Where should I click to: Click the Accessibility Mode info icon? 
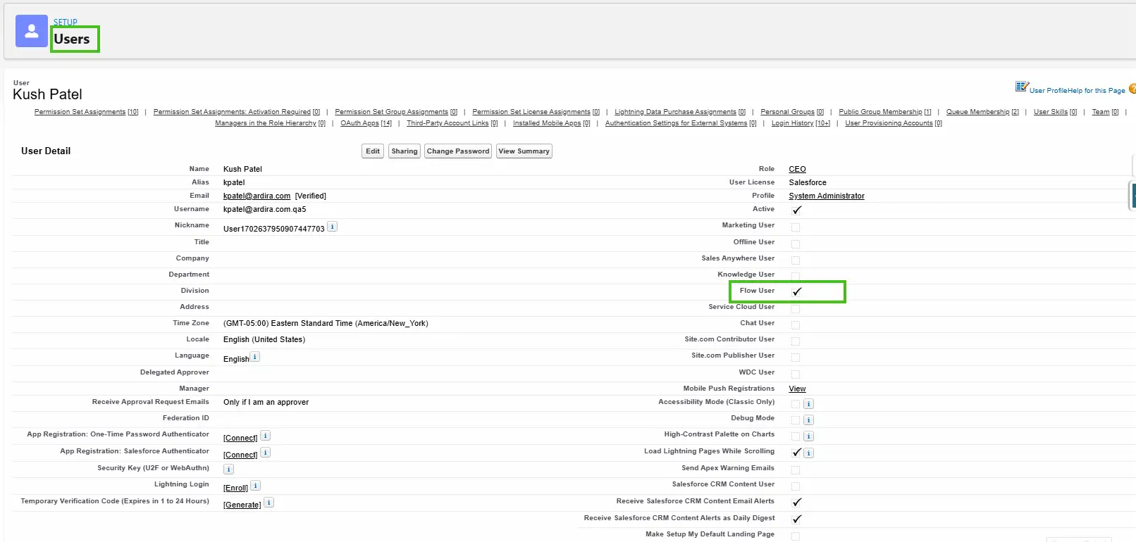click(809, 404)
